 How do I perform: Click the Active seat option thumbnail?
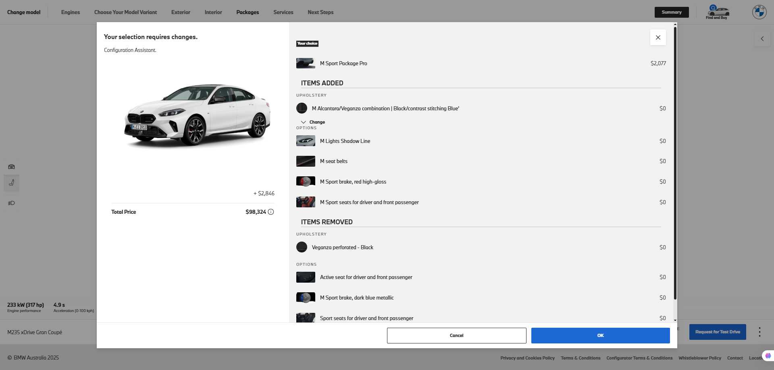(x=306, y=277)
